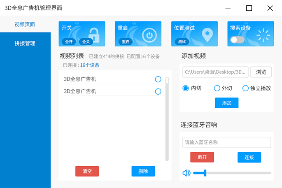Toggle the 搜索设备 switch
The image size is (282, 188).
coord(238,40)
